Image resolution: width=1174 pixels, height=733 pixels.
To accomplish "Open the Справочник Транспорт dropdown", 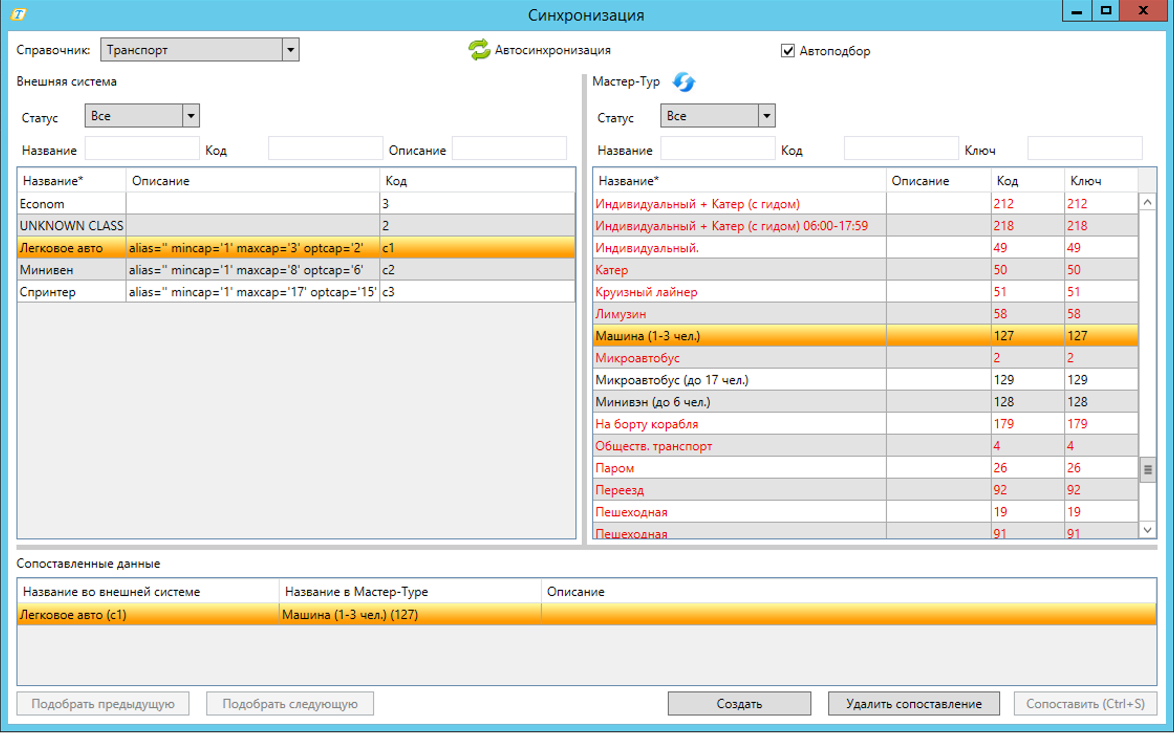I will click(x=290, y=50).
